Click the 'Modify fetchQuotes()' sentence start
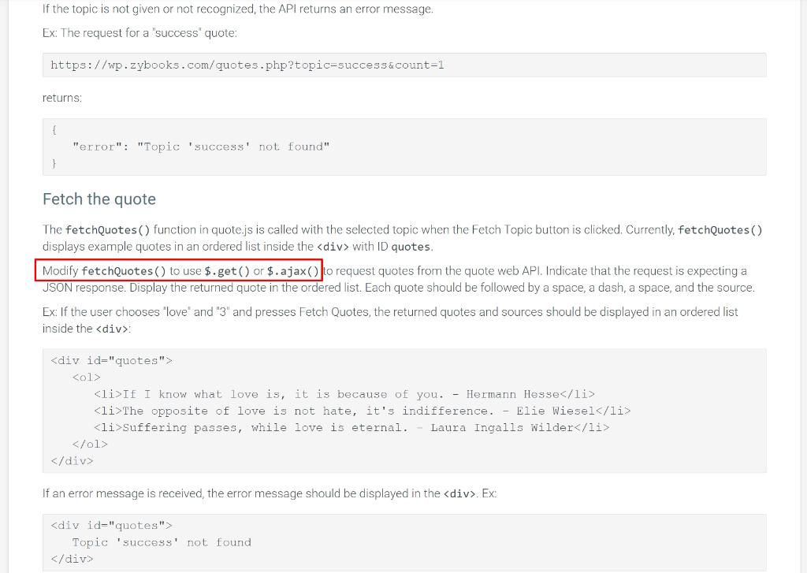Viewport: 807px width, 573px height. click(105, 271)
